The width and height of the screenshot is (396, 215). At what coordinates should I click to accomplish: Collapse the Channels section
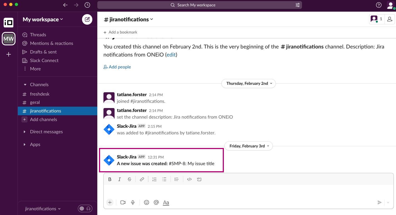point(25,85)
